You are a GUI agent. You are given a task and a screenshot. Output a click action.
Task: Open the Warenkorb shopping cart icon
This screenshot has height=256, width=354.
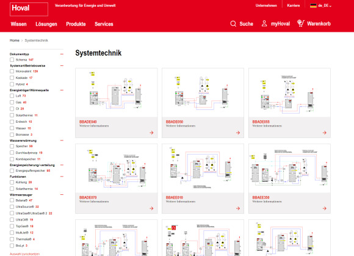click(x=300, y=23)
